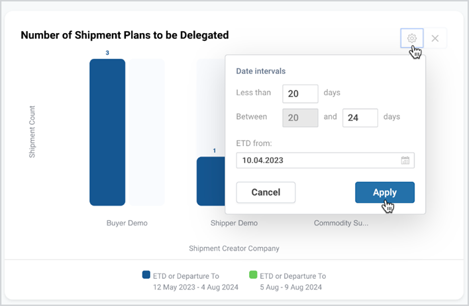Viewport: 469px width, 306px height.
Task: Click the disabled Between lower field showing 20
Action: click(300, 118)
